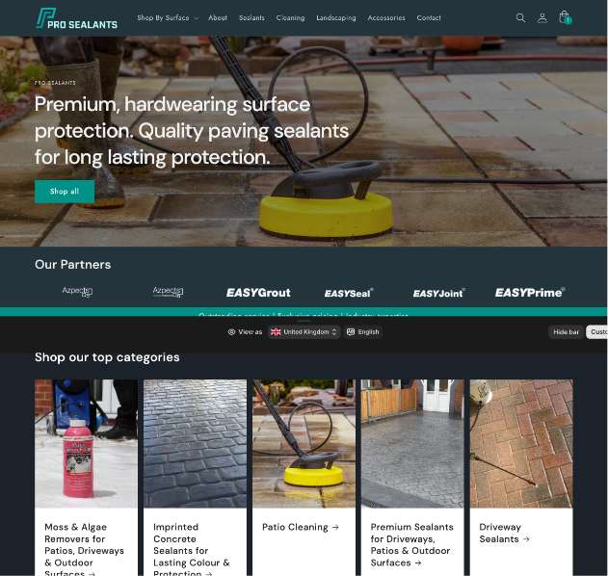Open the Imprinted Concrete Sealants image
Screen dimensions: 608x576
[x=195, y=443]
